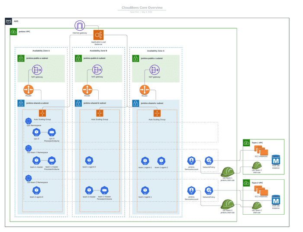303x232 pixels.
Task: Click the cbc-team-1 Namespace icon
Action: 29,148
